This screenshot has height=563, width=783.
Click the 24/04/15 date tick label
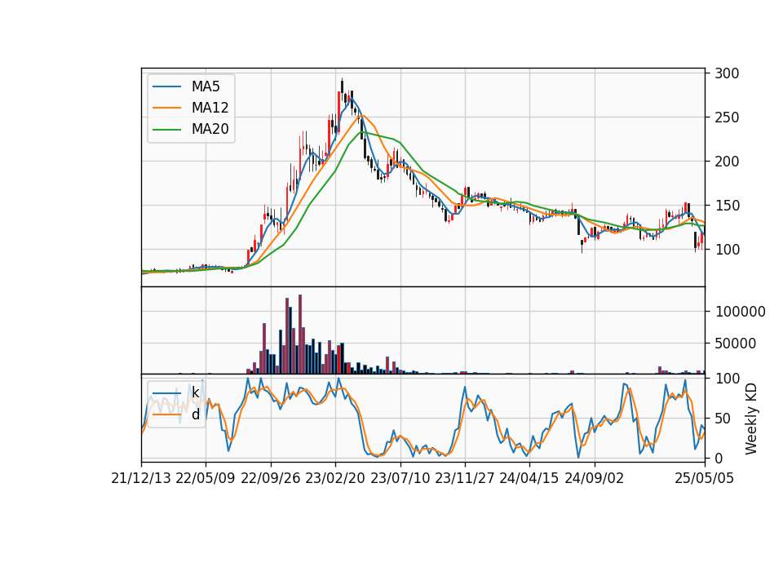(529, 478)
